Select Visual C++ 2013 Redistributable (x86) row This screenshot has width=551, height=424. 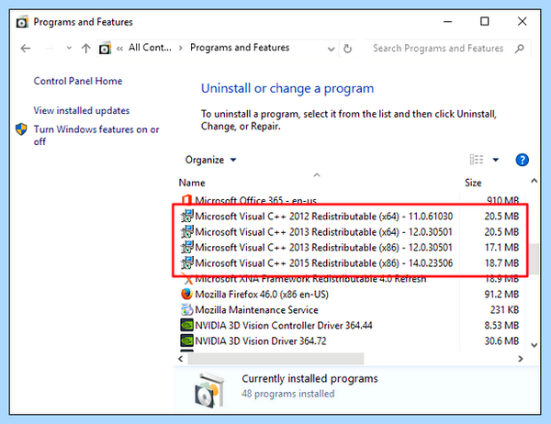point(349,247)
